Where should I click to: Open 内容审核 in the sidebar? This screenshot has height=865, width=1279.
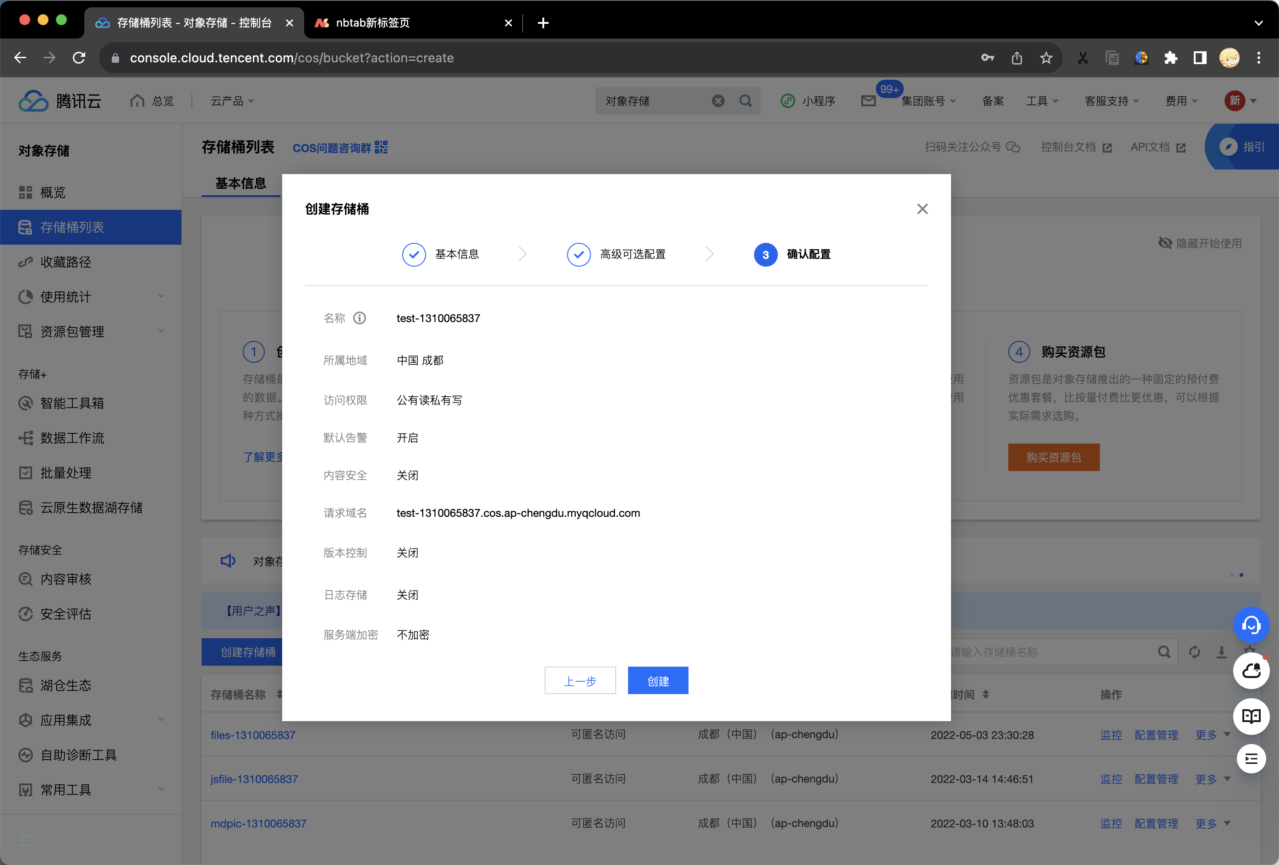tap(91, 579)
